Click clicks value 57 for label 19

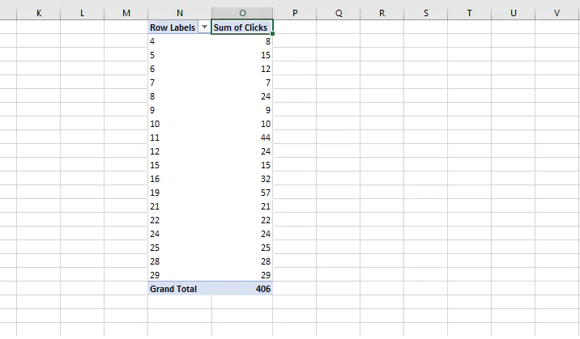[x=242, y=193]
